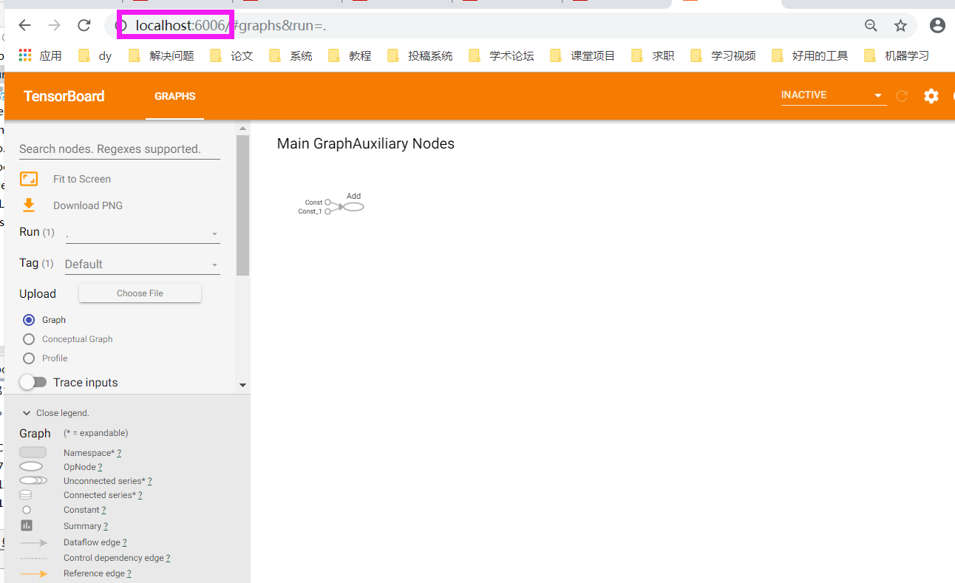
Task: Open the '论文' bookmark folder
Action: [232, 55]
